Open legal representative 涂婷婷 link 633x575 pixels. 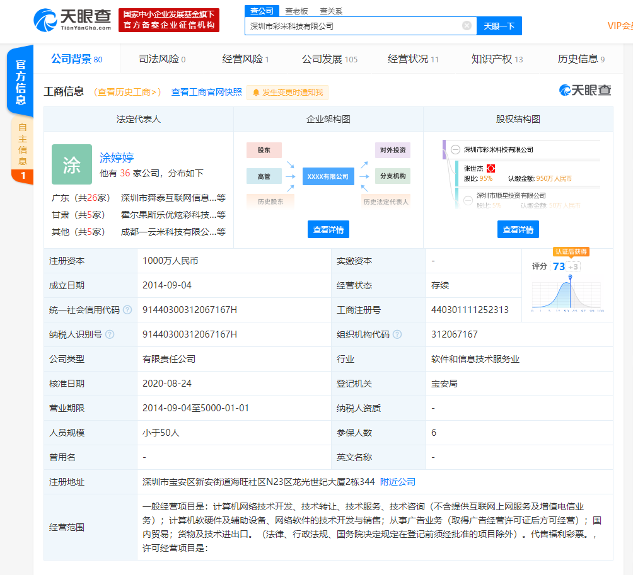[117, 157]
